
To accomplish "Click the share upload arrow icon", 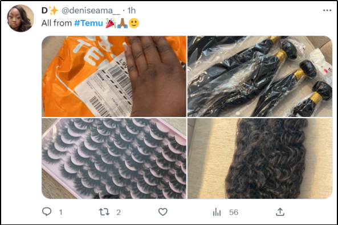I will 280,212.
